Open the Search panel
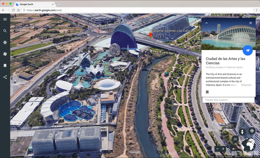The height and width of the screenshot is (158, 260). pos(5,30)
